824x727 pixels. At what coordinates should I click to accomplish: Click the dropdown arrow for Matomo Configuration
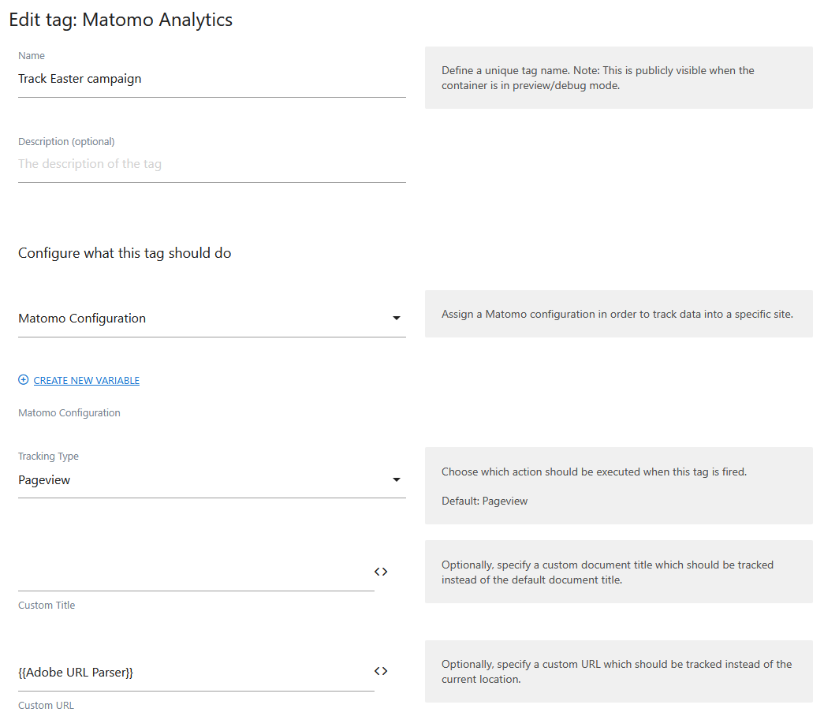tap(397, 318)
